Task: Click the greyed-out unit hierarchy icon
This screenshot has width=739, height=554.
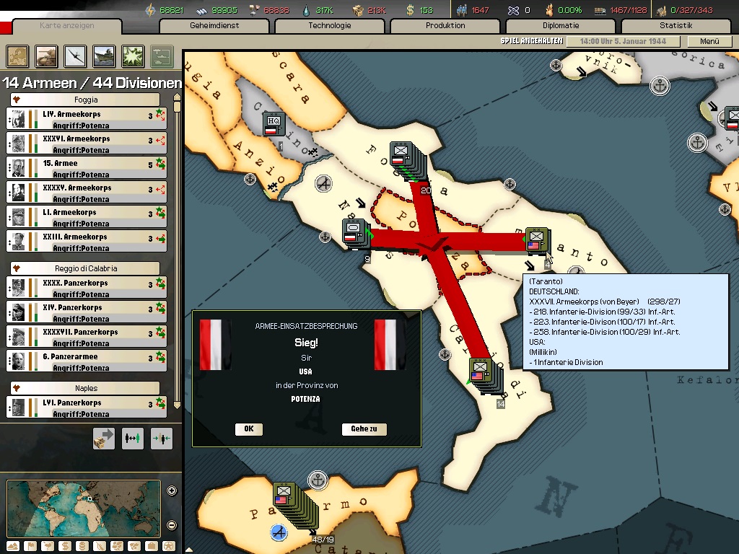Action: pos(162,56)
